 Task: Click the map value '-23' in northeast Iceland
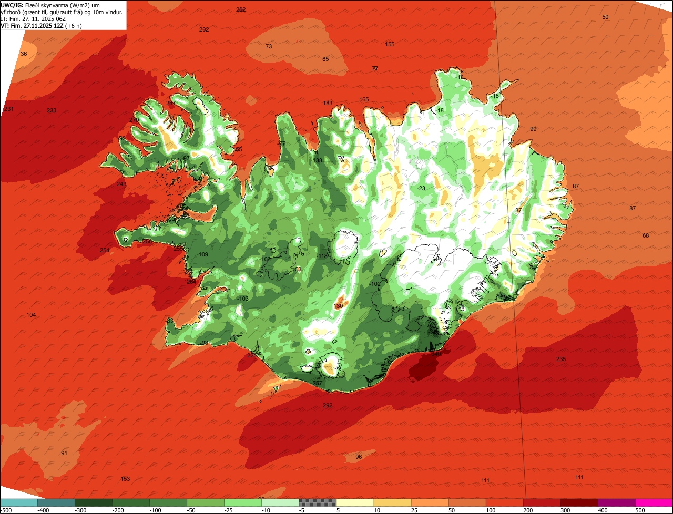(x=421, y=188)
